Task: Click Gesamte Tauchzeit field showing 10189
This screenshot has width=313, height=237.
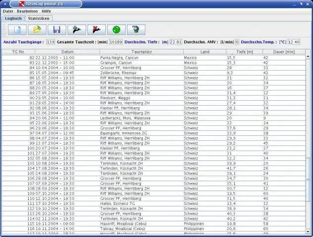Action: (x=116, y=42)
